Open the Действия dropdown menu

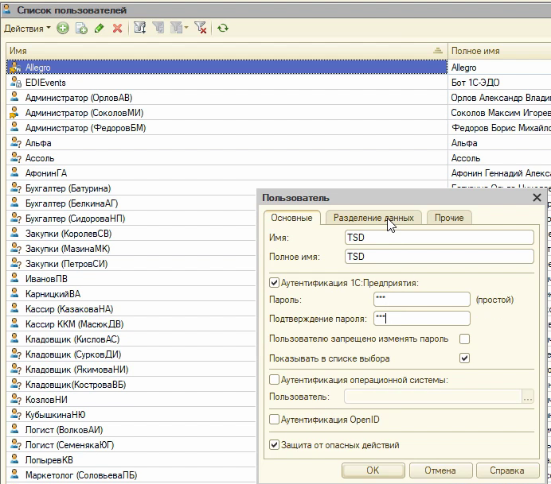coord(27,29)
